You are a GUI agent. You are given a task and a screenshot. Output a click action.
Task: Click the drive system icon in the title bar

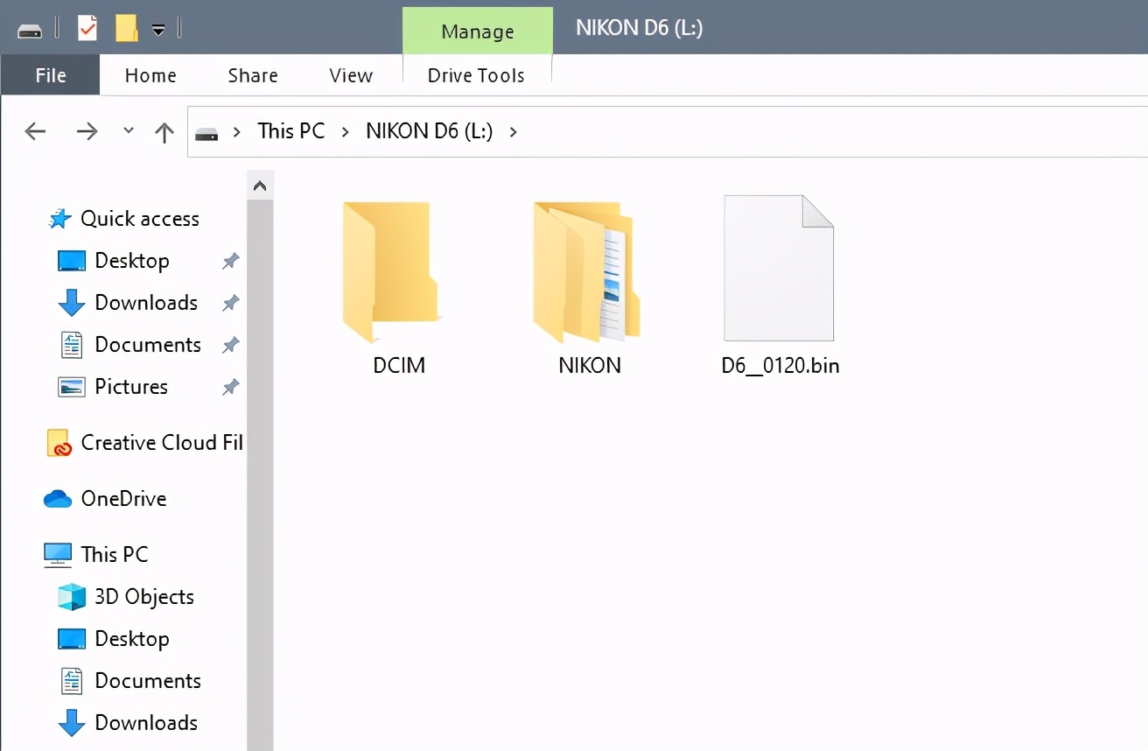[30, 30]
